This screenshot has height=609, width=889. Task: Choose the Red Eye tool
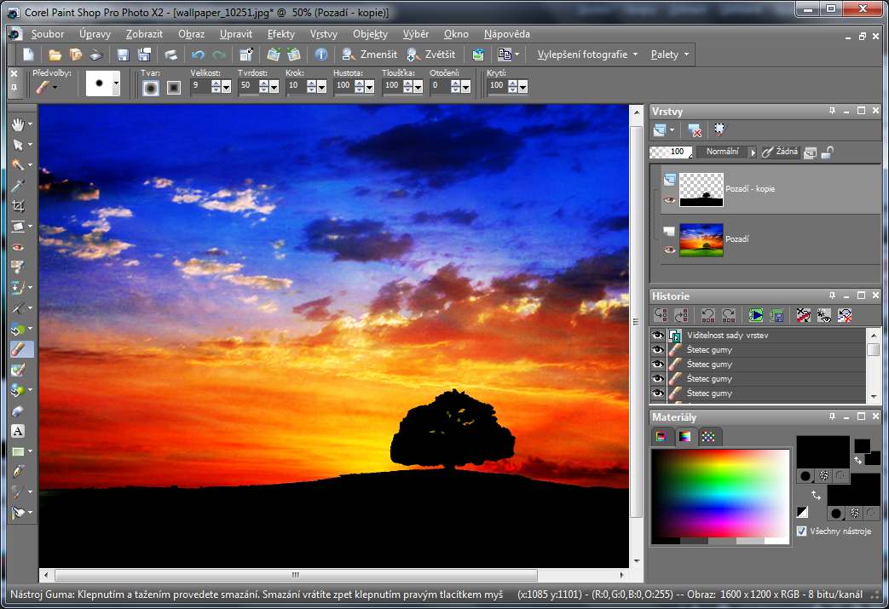click(18, 247)
